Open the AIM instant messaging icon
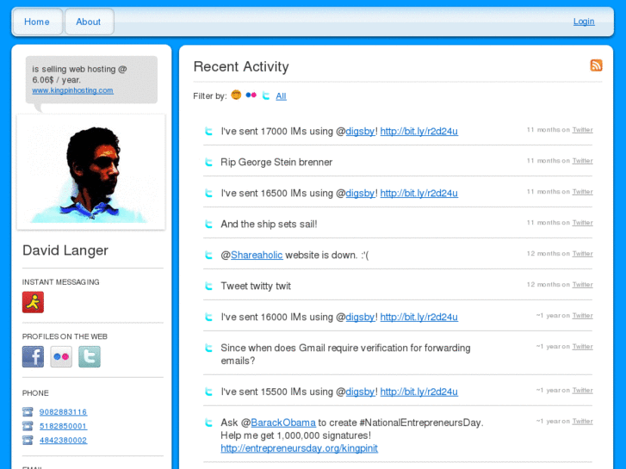The image size is (626, 469). coord(33,302)
